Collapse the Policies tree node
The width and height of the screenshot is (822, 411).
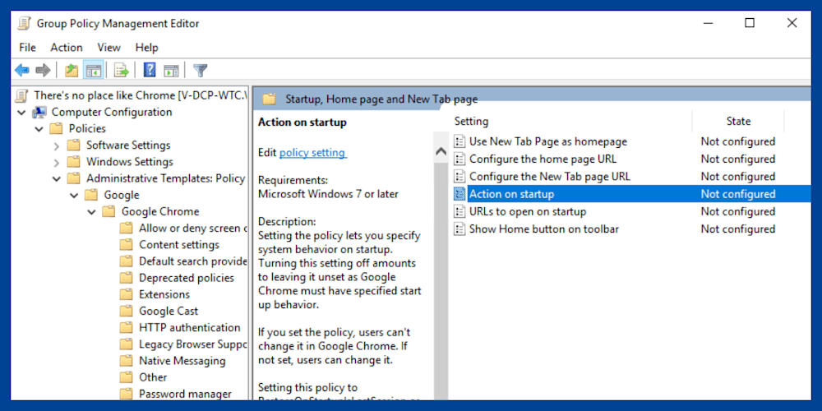39,129
